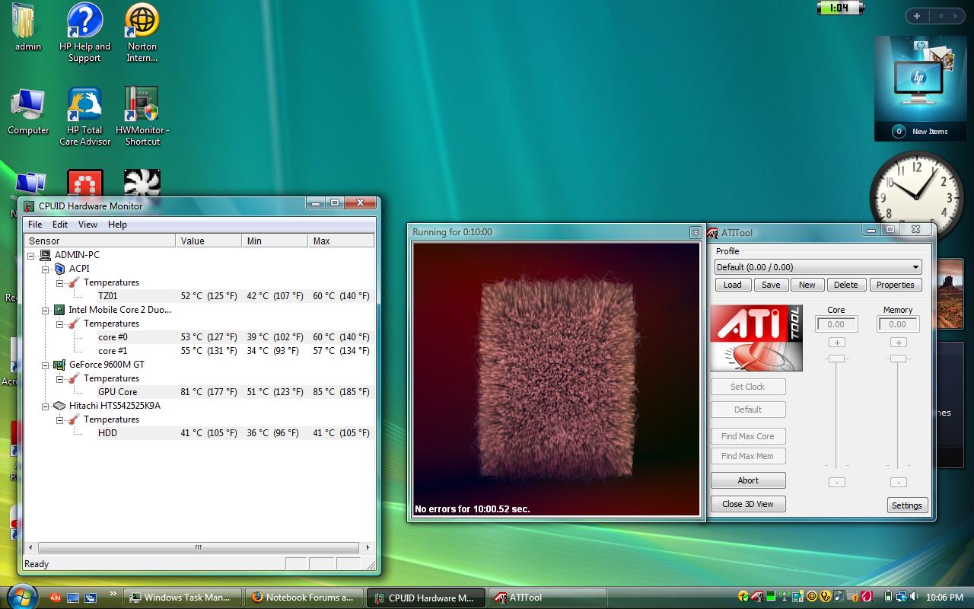Click the Core clock slider handle
The image size is (974, 609).
[x=836, y=359]
